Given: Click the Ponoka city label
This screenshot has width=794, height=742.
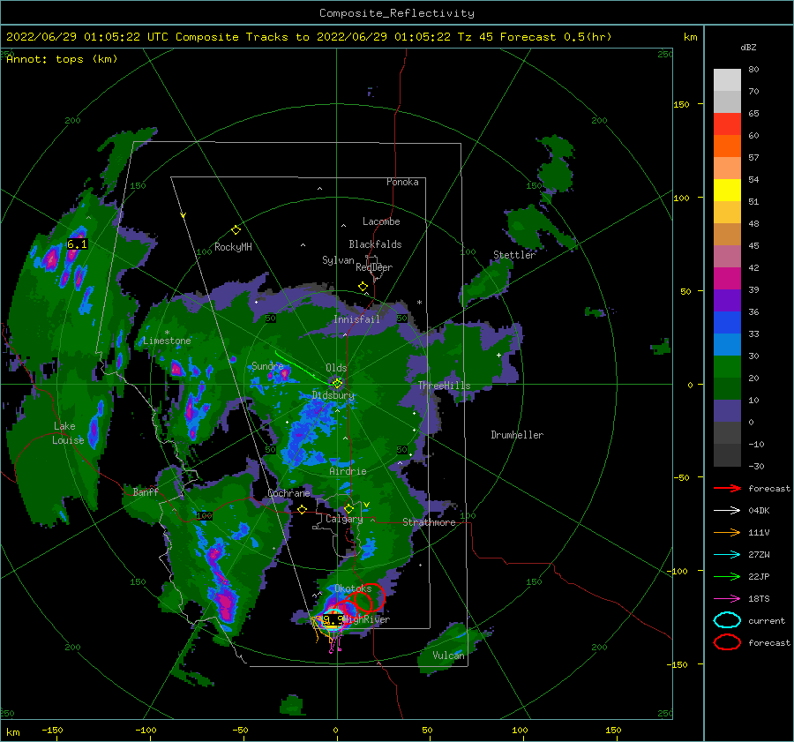Looking at the screenshot, I should pyautogui.click(x=402, y=182).
